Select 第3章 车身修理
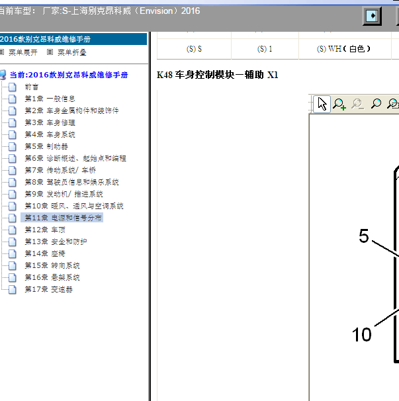This screenshot has height=401, width=399. pos(50,123)
